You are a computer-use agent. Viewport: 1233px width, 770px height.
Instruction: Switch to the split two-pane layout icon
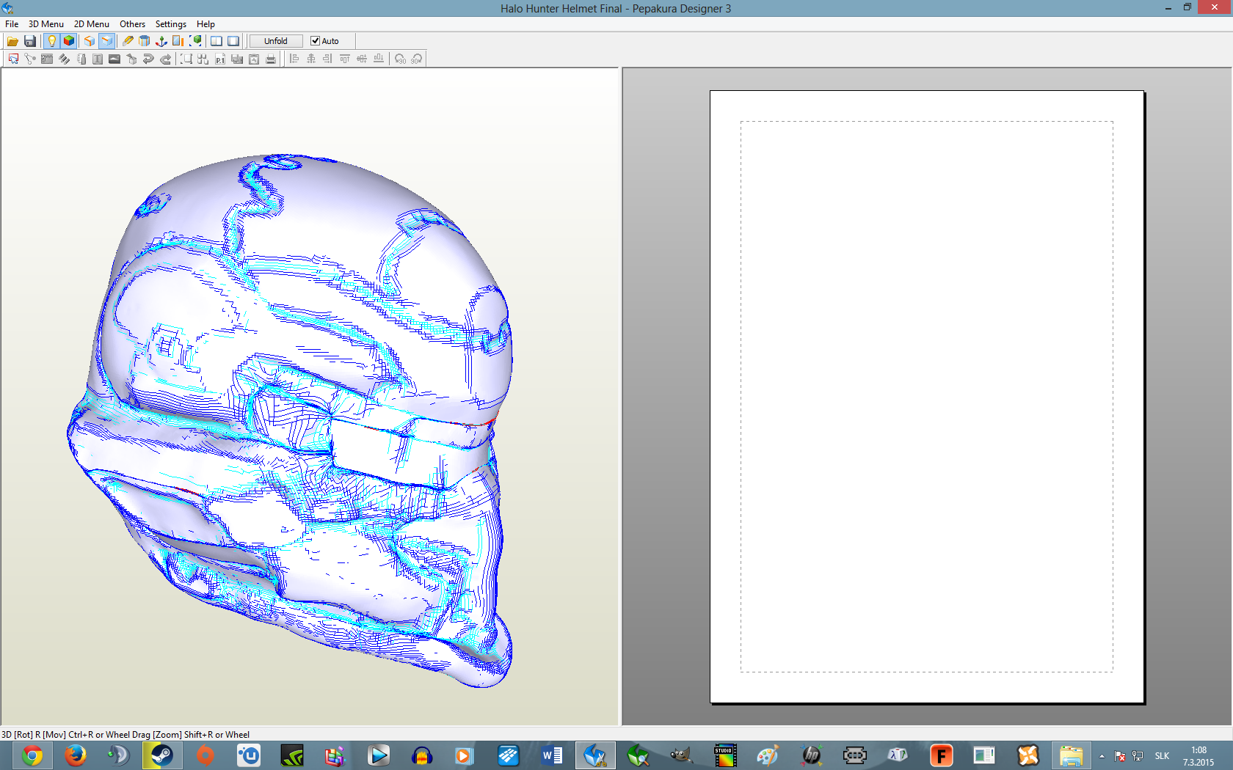click(x=217, y=41)
